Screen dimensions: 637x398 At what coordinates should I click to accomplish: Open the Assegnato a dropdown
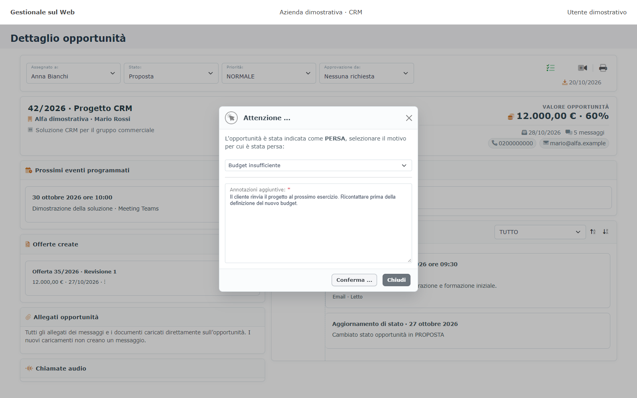click(73, 73)
